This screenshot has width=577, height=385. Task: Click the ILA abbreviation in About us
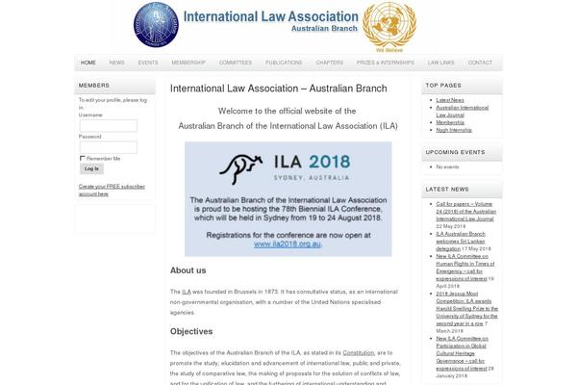[x=187, y=292]
